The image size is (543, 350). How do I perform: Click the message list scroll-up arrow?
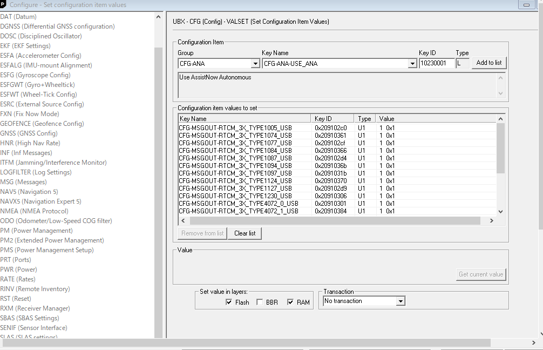pos(158,17)
